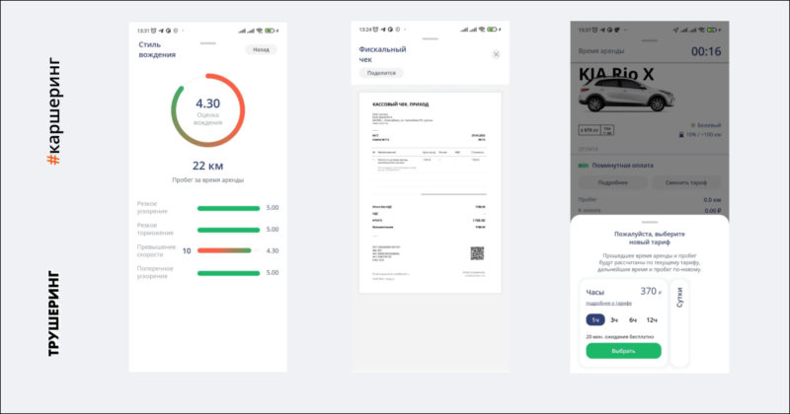
Task: Open the fiscal receipt document preview
Action: point(430,192)
